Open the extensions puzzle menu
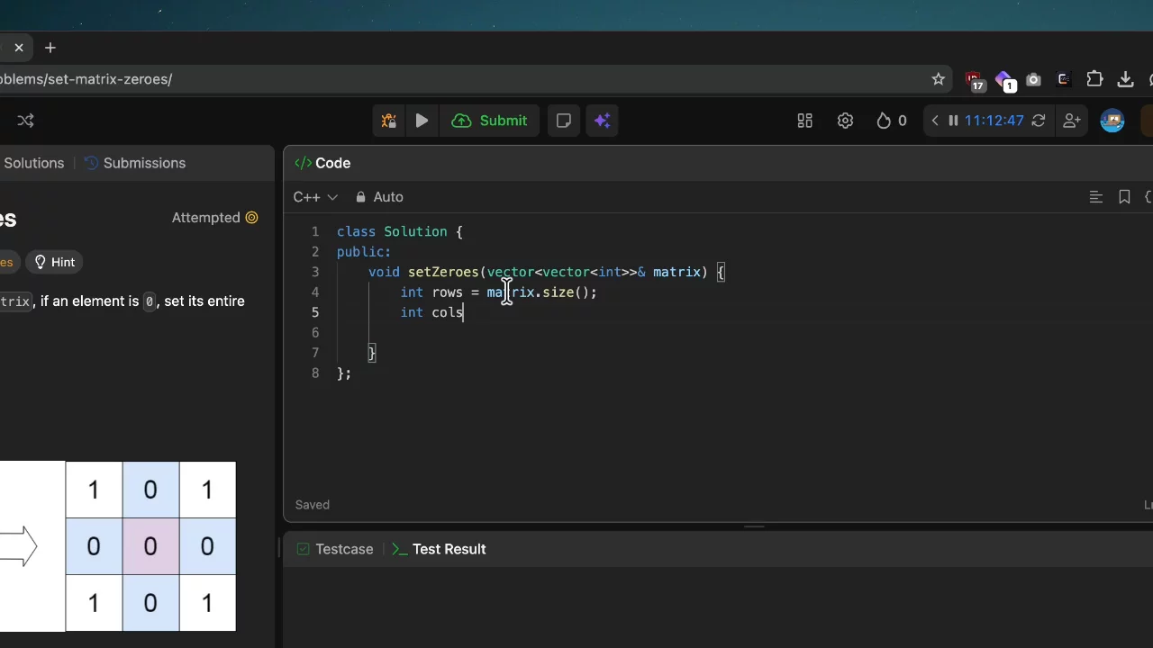1153x648 pixels. pos(1094,79)
